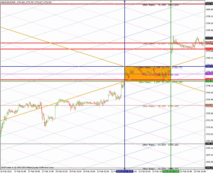The height and width of the screenshot is (173, 213).
Task: Click the 20 Feb 02:30 time axis label
Action: click(x=62, y=171)
